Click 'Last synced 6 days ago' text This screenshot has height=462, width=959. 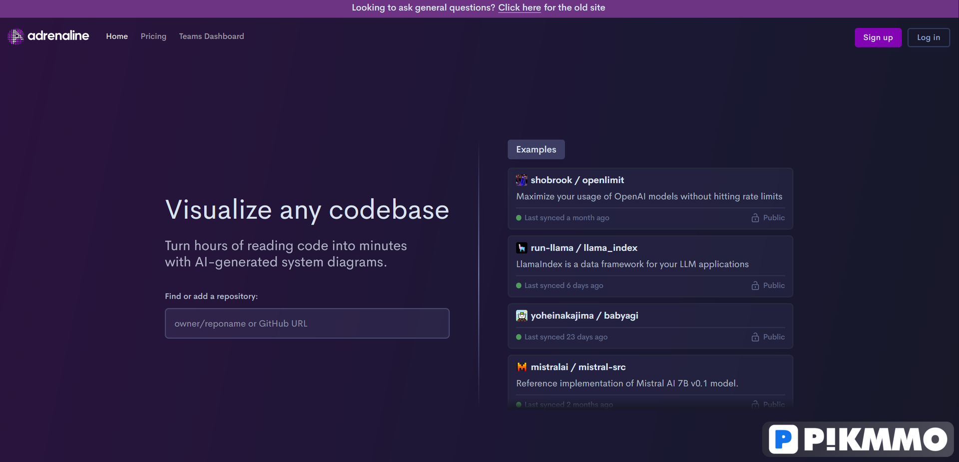coord(564,286)
